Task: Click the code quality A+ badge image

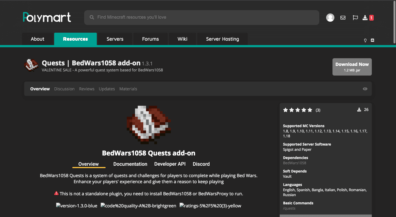Action: pyautogui.click(x=138, y=206)
